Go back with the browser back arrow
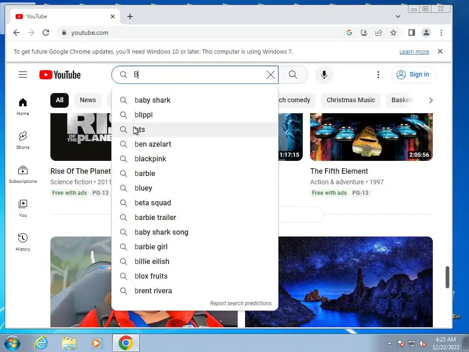Viewport: 469px width, 352px height. click(x=16, y=33)
